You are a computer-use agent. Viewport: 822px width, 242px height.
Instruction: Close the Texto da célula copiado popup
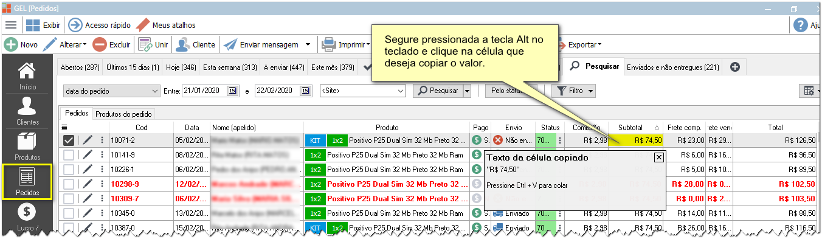[658, 157]
